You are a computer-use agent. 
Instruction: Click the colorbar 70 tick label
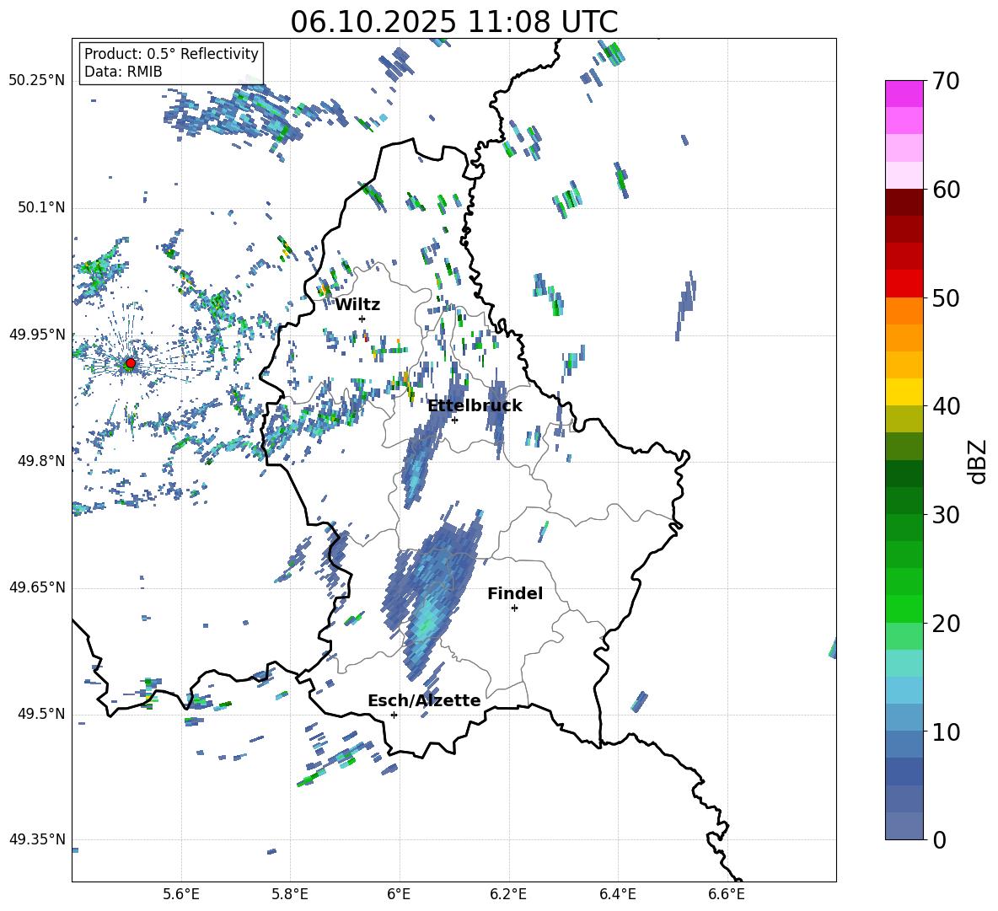pyautogui.click(x=946, y=82)
